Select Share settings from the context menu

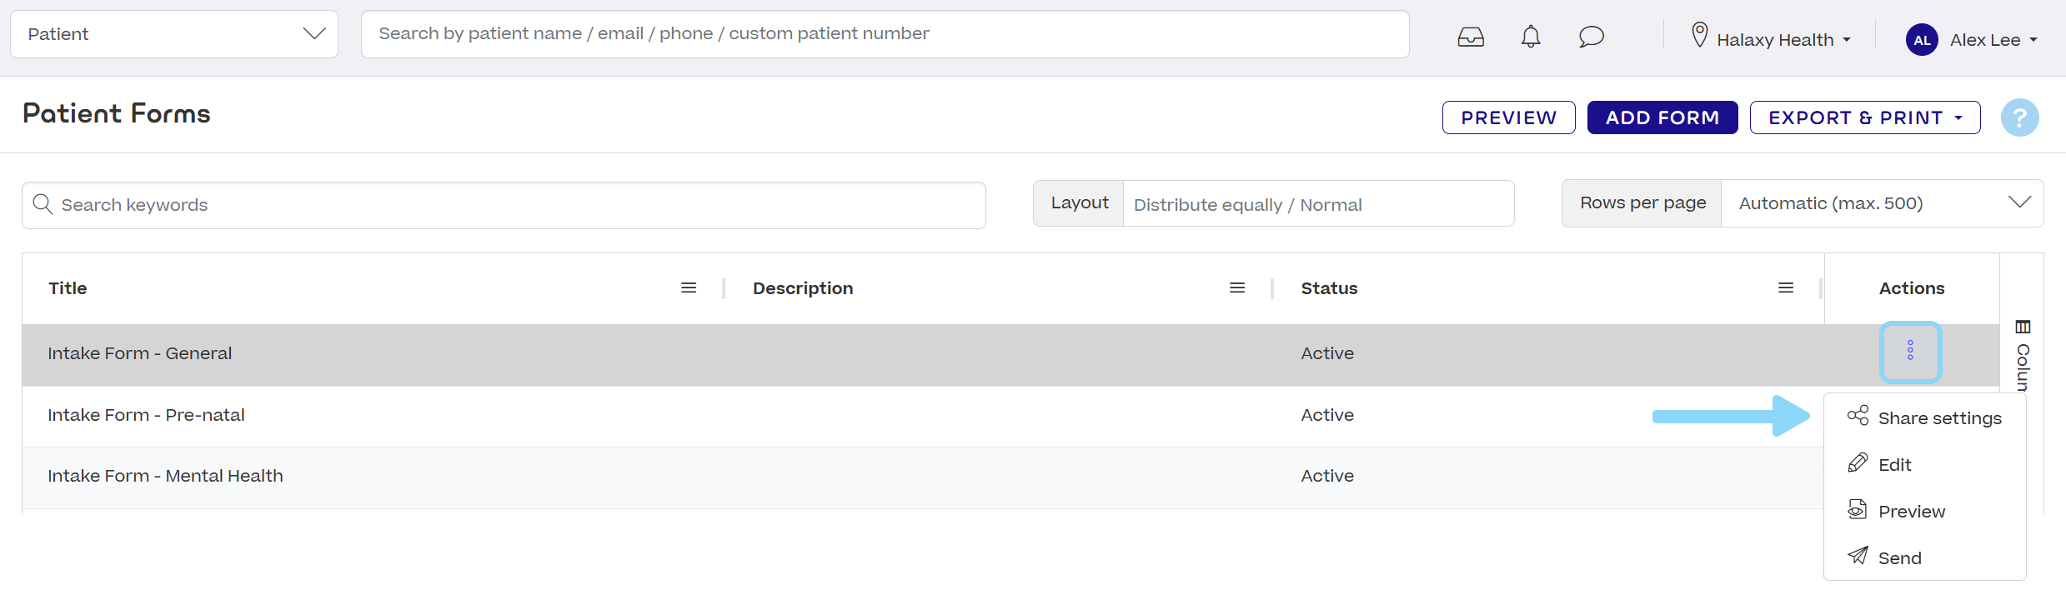[x=1938, y=417]
